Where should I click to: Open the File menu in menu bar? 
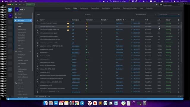pos(11,1)
